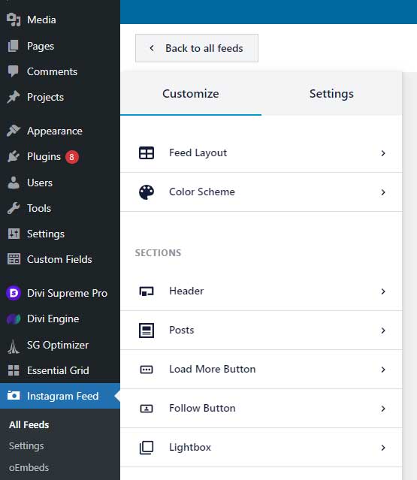The height and width of the screenshot is (480, 417).
Task: Click the Feed Layout grid icon
Action: click(x=147, y=153)
